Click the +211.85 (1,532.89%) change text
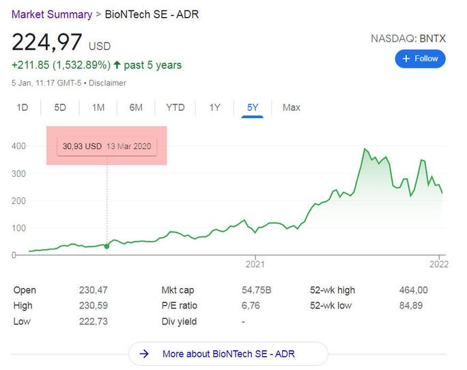Viewport: 467px width, 370px height. [x=61, y=65]
